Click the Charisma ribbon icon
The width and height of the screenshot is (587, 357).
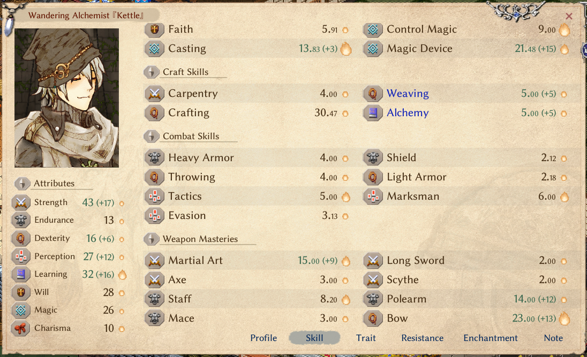pyautogui.click(x=20, y=328)
